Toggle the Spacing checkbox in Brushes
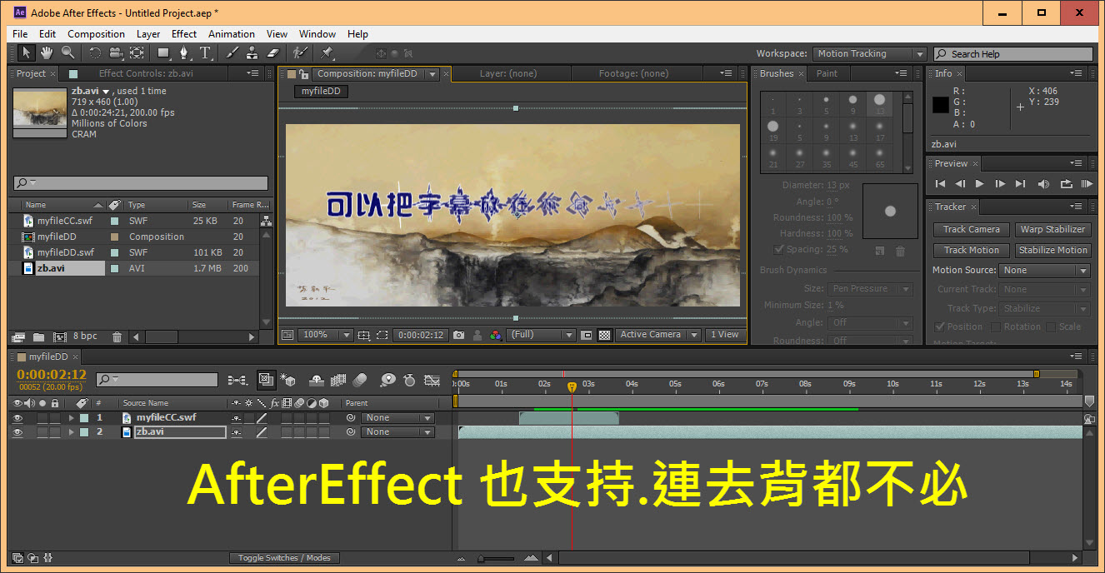Image resolution: width=1105 pixels, height=573 pixels. [779, 249]
